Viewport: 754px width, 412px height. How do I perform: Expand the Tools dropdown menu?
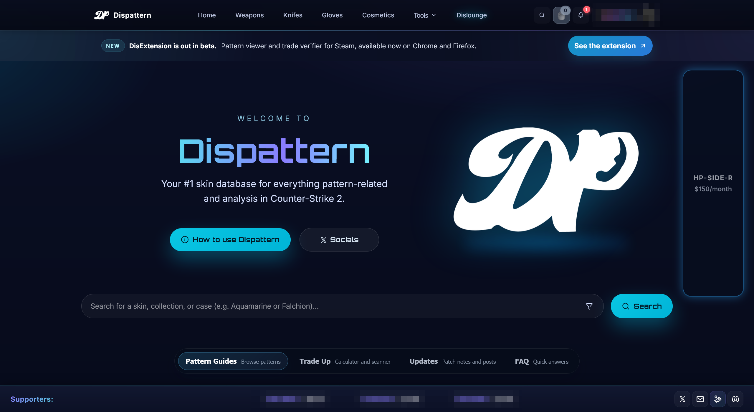424,15
